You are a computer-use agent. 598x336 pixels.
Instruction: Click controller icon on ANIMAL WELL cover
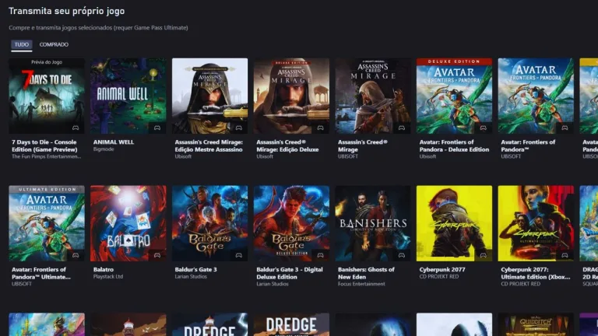tap(157, 128)
